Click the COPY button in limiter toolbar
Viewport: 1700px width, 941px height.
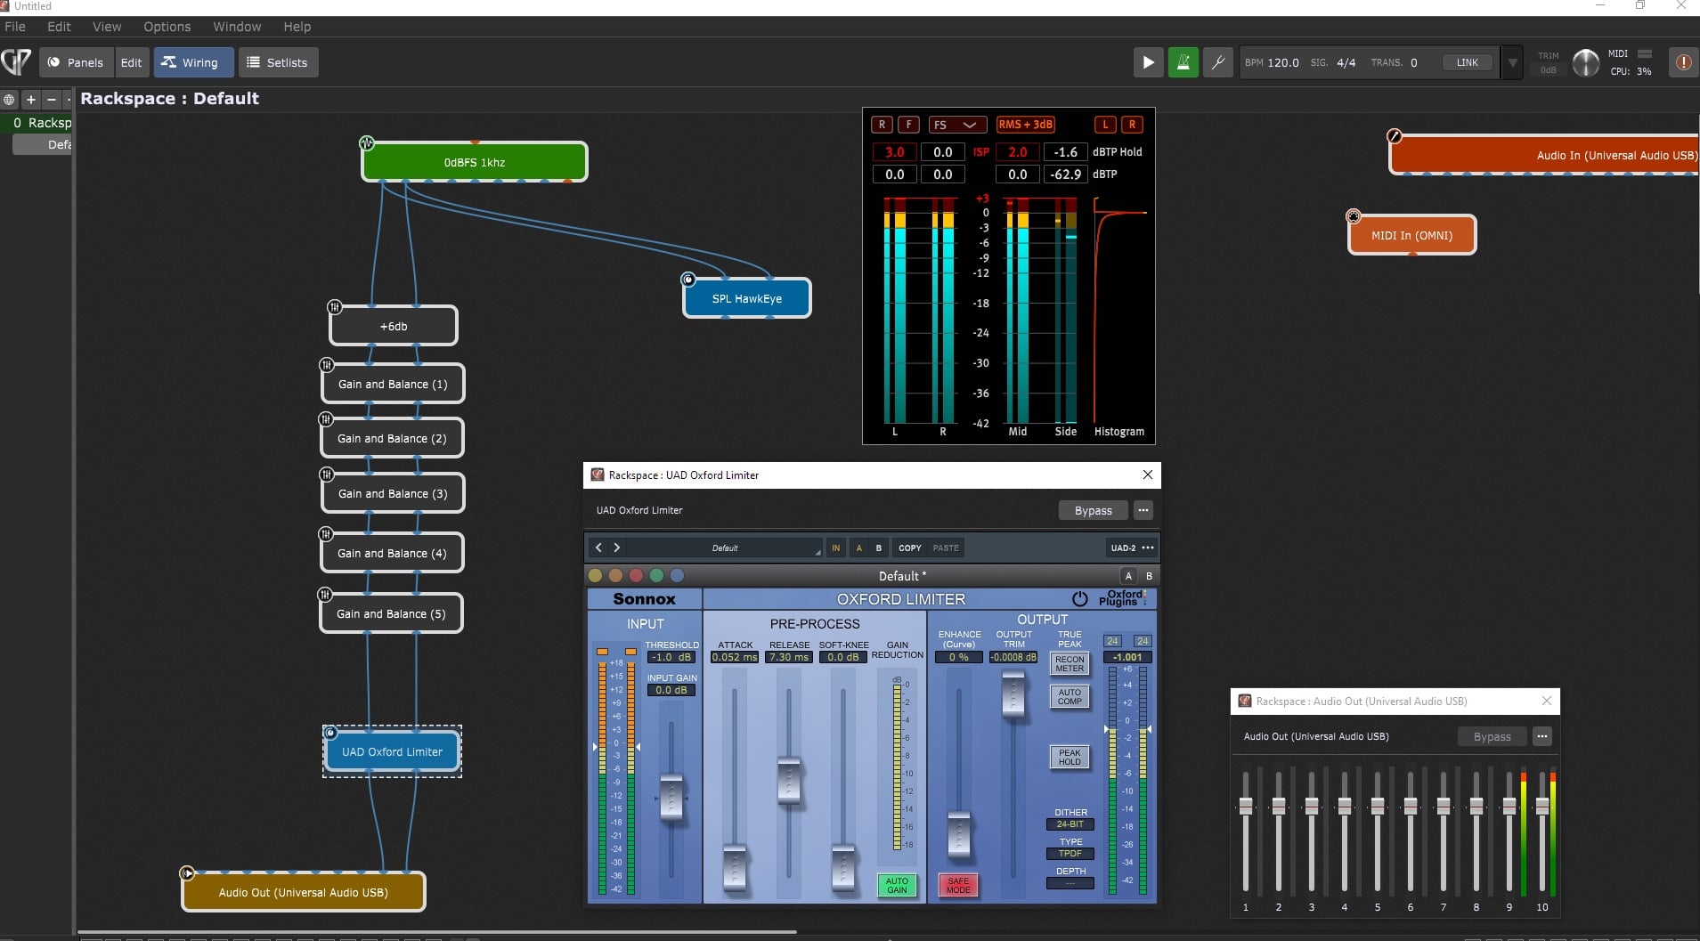coord(909,548)
